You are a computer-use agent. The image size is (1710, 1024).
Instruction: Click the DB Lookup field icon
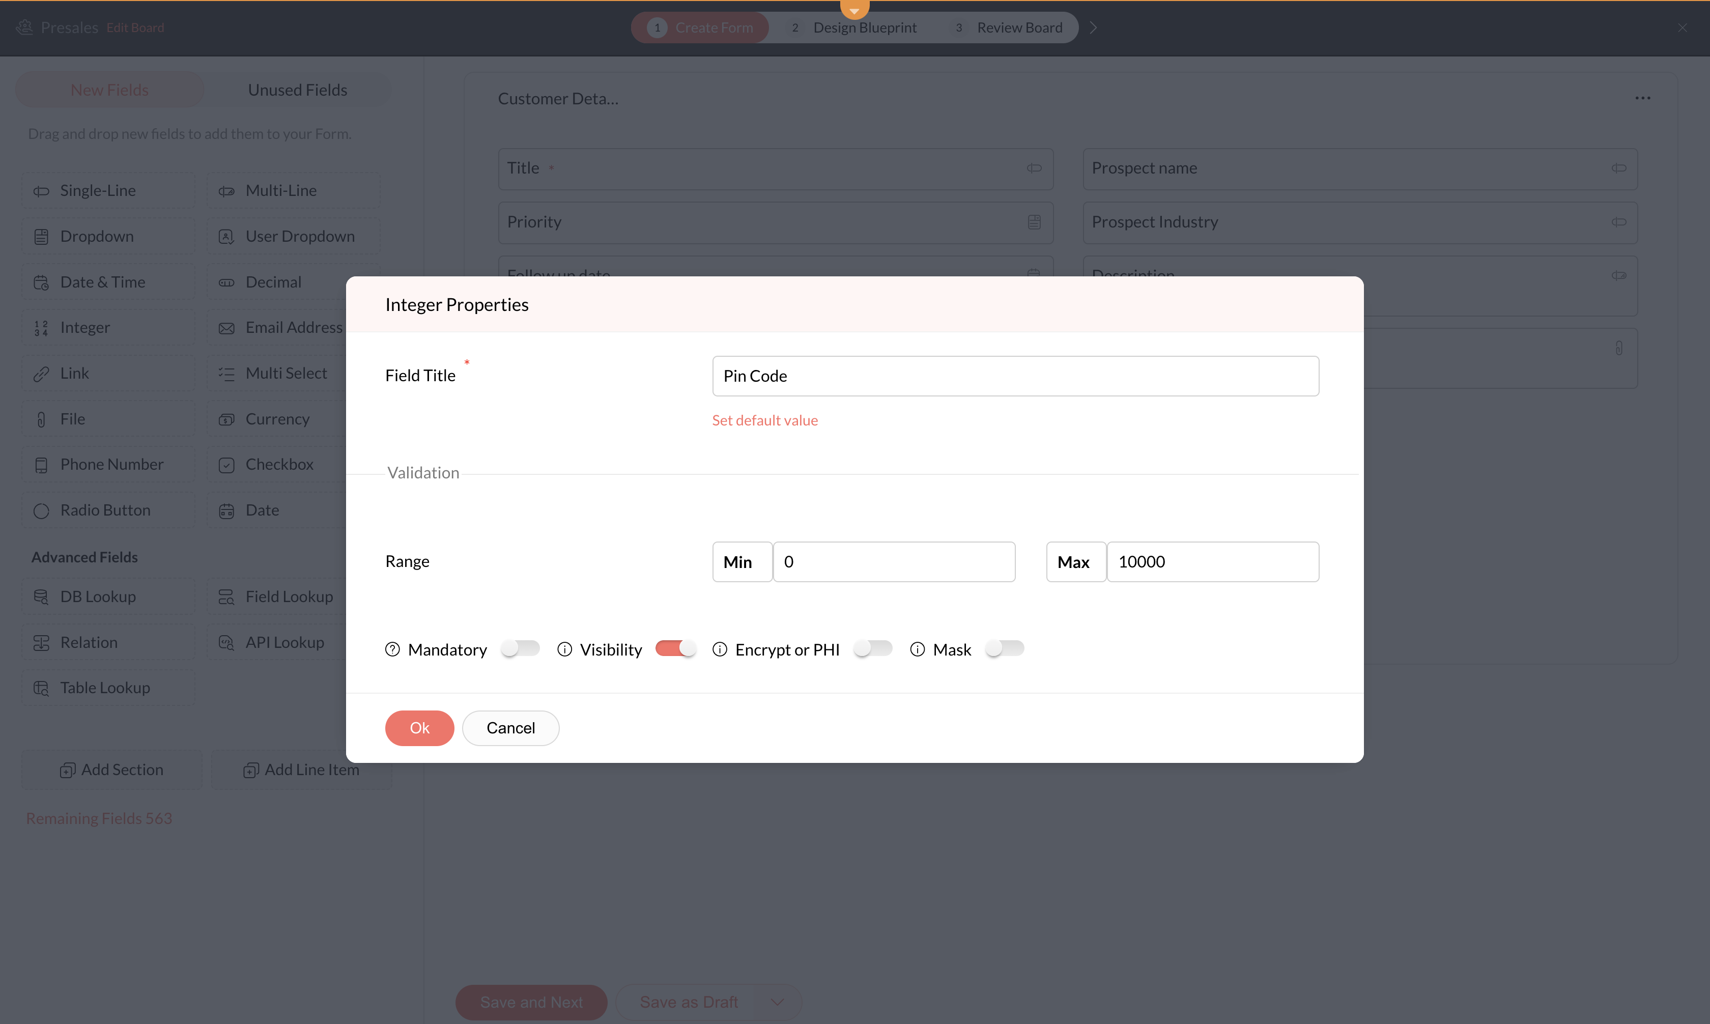click(41, 597)
